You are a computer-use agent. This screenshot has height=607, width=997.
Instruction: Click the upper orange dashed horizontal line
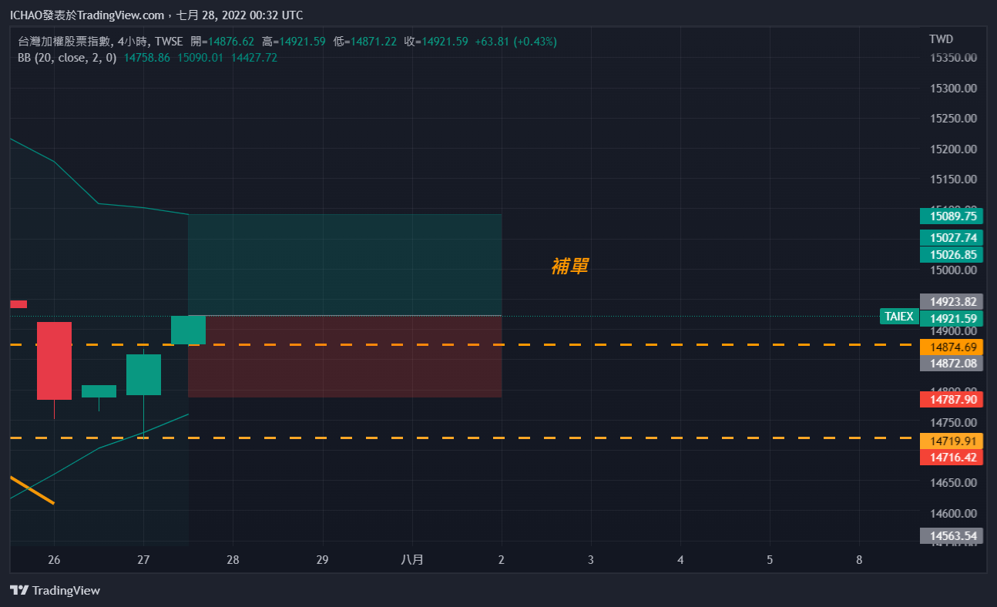point(464,344)
